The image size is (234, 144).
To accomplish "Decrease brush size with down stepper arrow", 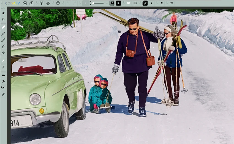I will (91, 4).
